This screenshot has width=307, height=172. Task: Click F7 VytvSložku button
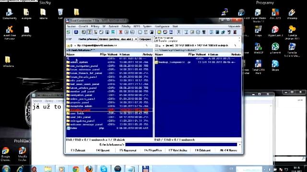click(178, 150)
